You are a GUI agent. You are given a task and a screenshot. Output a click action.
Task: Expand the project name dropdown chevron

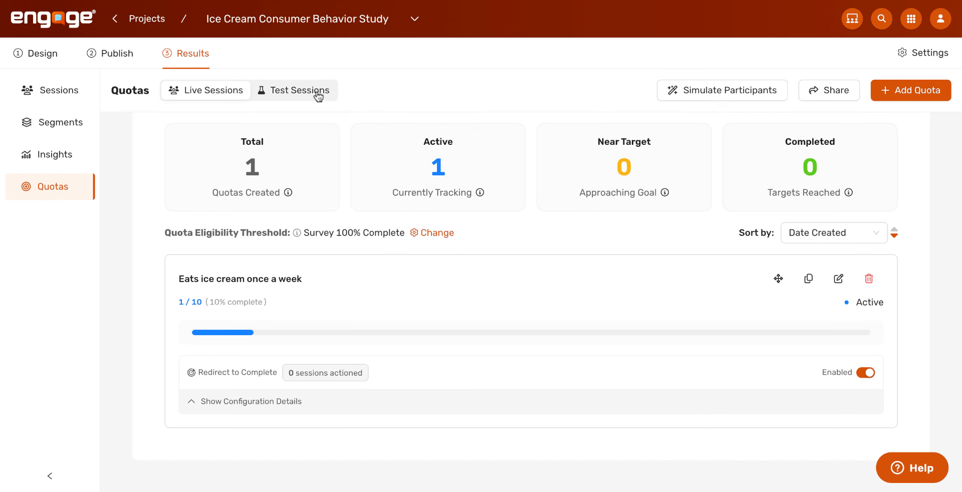[x=414, y=19]
